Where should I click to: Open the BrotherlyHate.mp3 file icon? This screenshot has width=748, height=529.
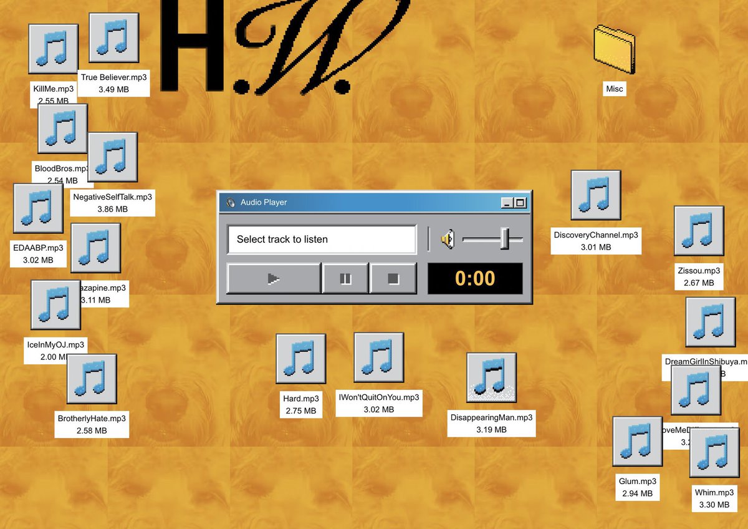(x=92, y=379)
